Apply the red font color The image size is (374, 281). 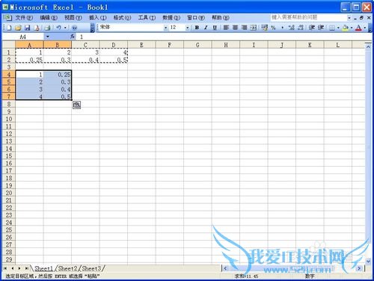358,28
